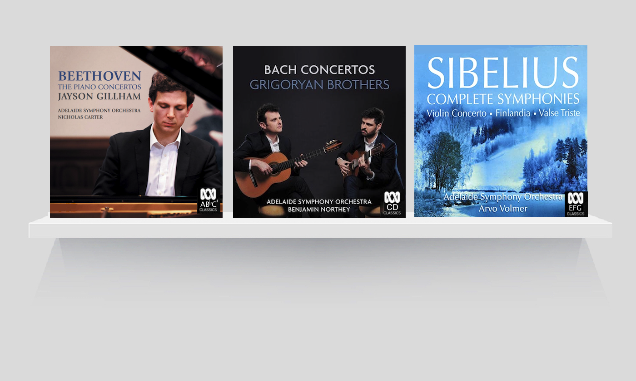The height and width of the screenshot is (381, 636).
Task: Click the BEETHOVEN heading text
Action: point(99,76)
